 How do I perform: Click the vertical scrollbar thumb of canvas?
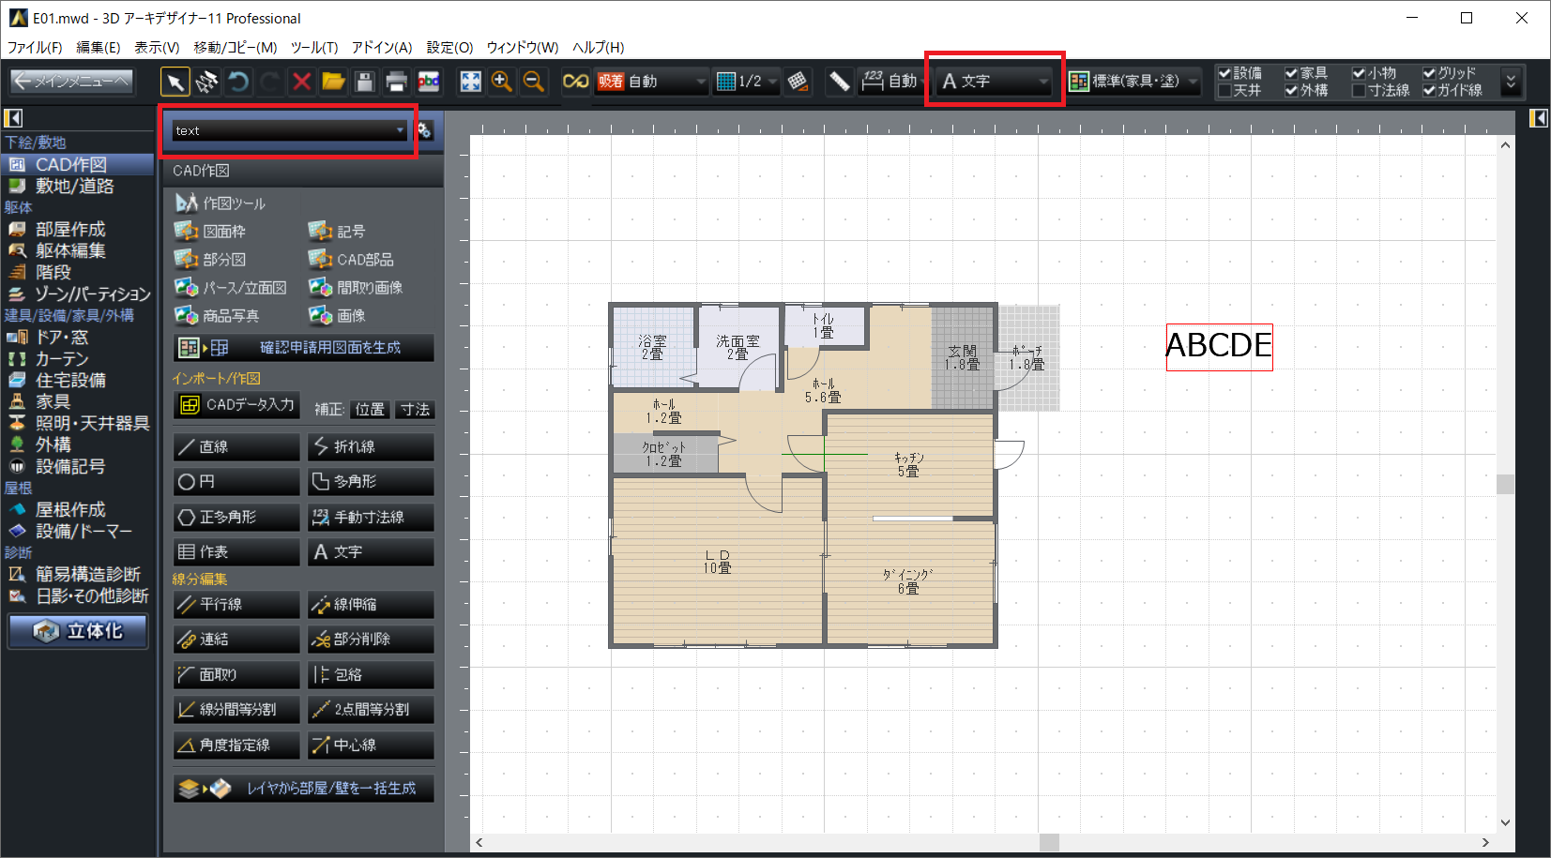(x=1505, y=484)
